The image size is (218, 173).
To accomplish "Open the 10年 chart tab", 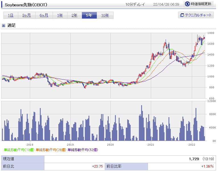I will click(x=105, y=15).
